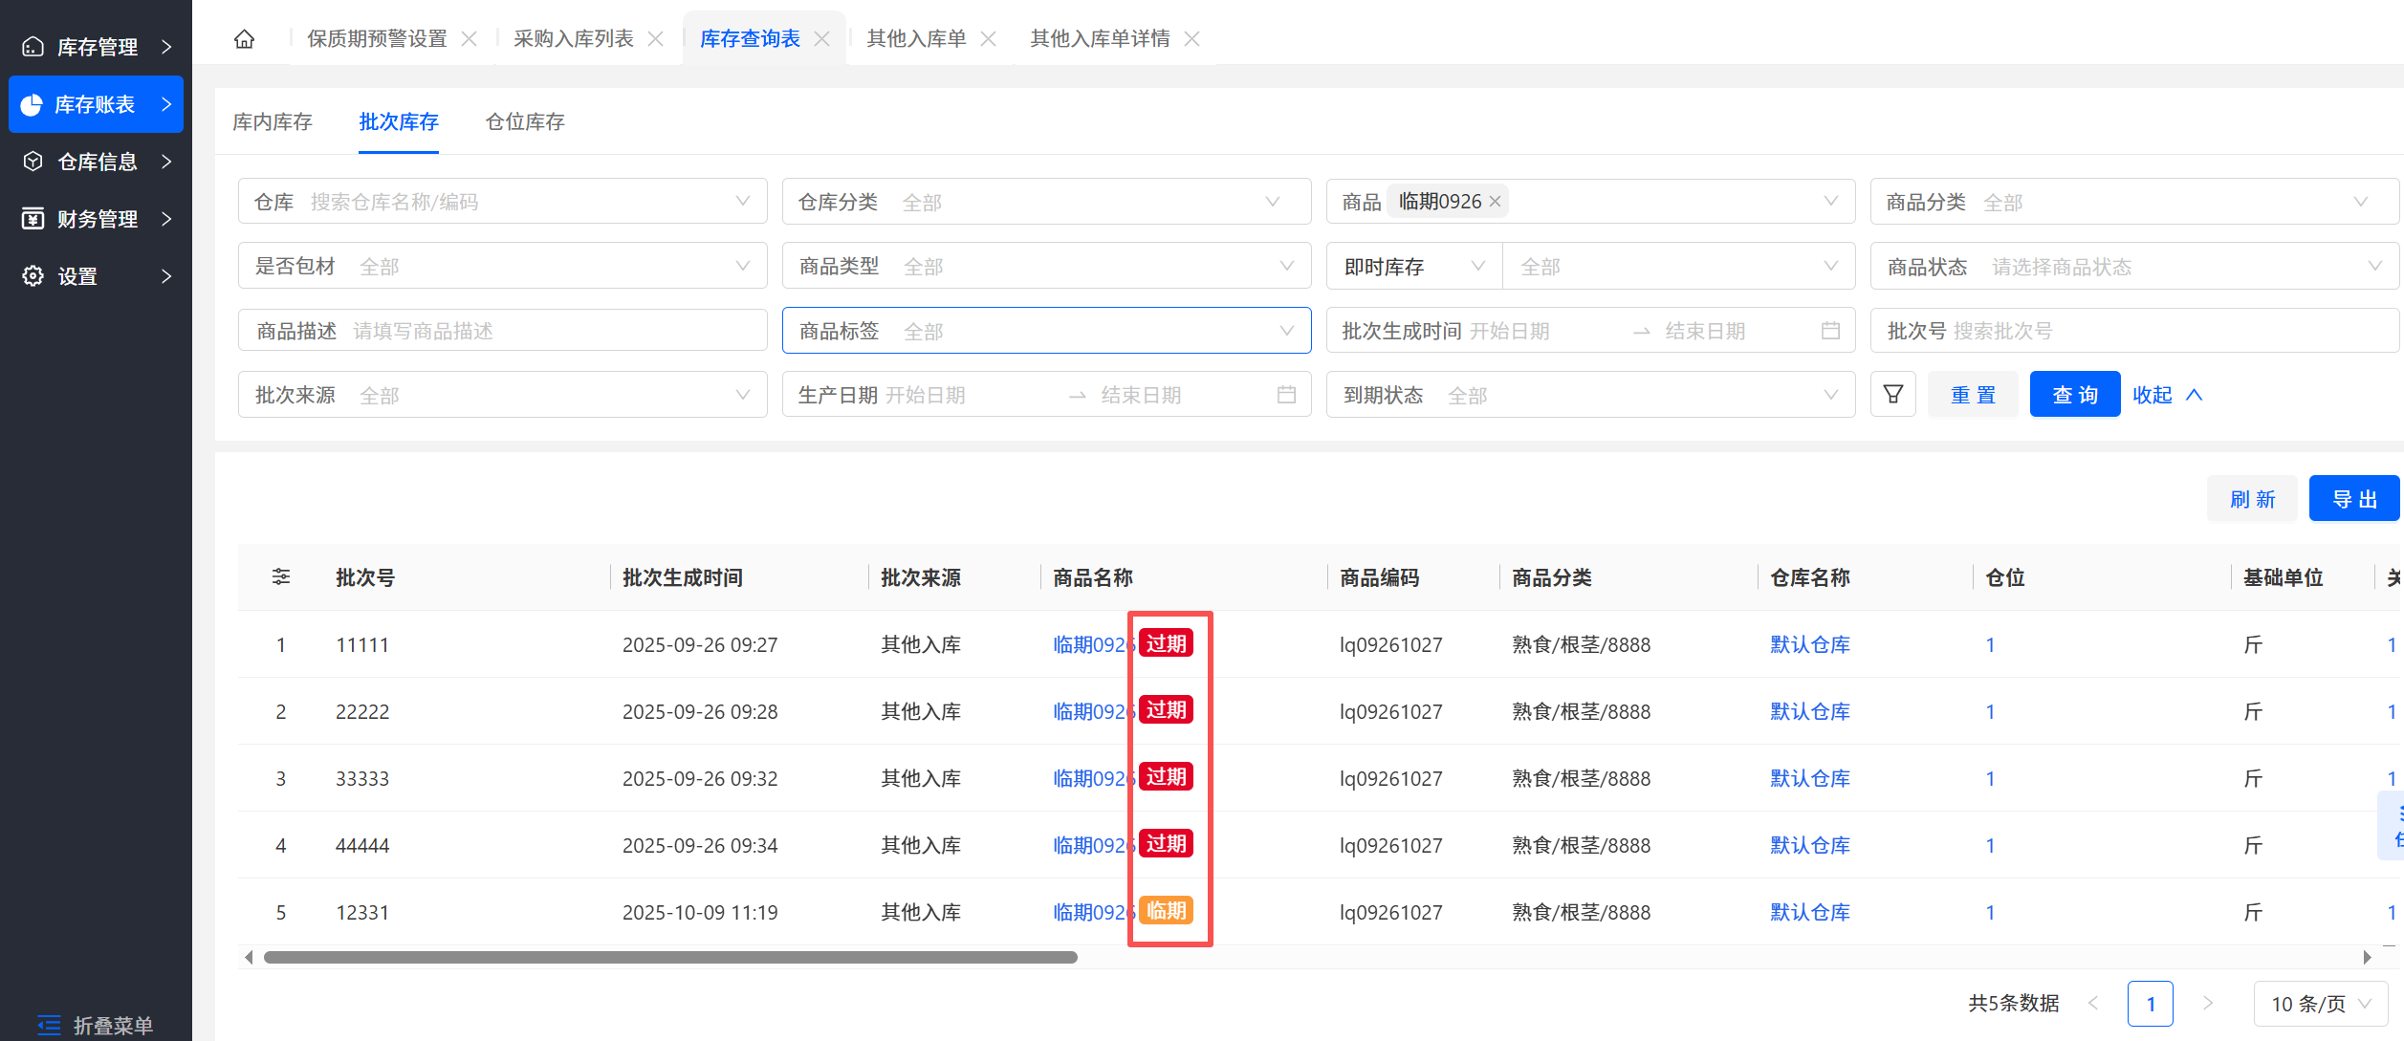
Task: Click the 折叠菜单 collapse menu icon
Action: tap(49, 1025)
